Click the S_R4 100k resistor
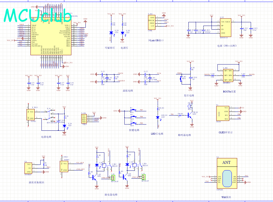The image size is (273, 202). pos(213,76)
